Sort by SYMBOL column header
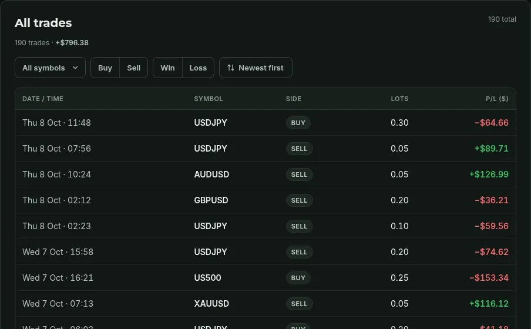Image resolution: width=531 pixels, height=329 pixels. [209, 99]
